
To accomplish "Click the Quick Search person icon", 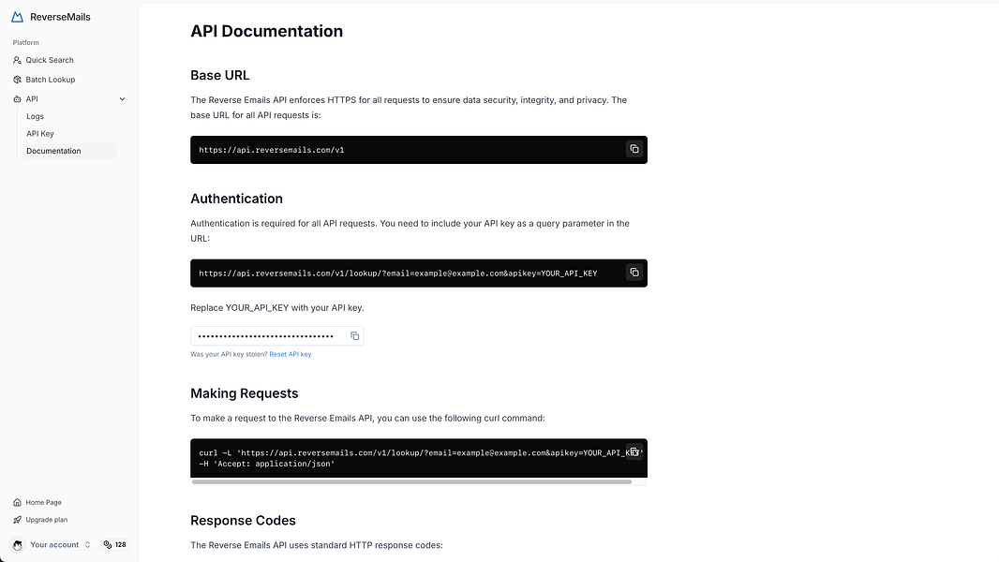I will click(x=17, y=60).
